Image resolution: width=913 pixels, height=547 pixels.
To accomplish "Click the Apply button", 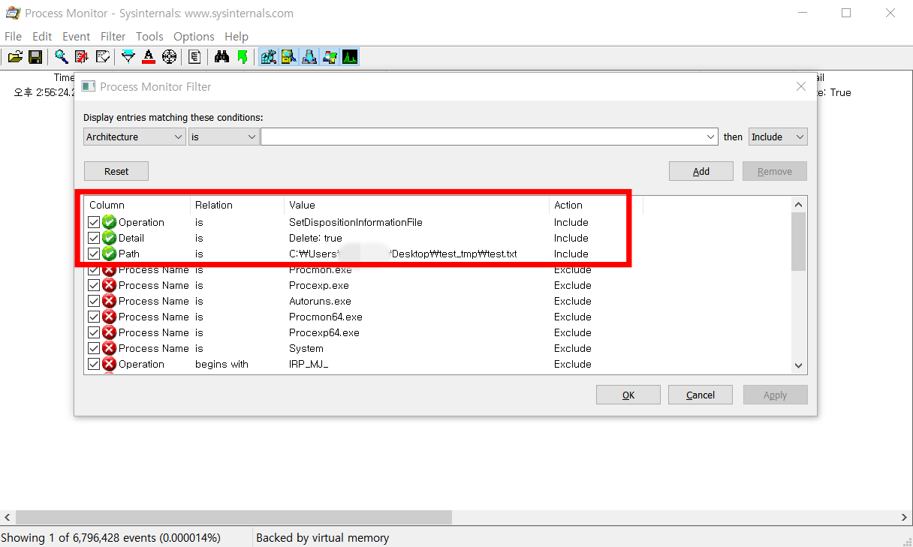I will click(x=776, y=395).
